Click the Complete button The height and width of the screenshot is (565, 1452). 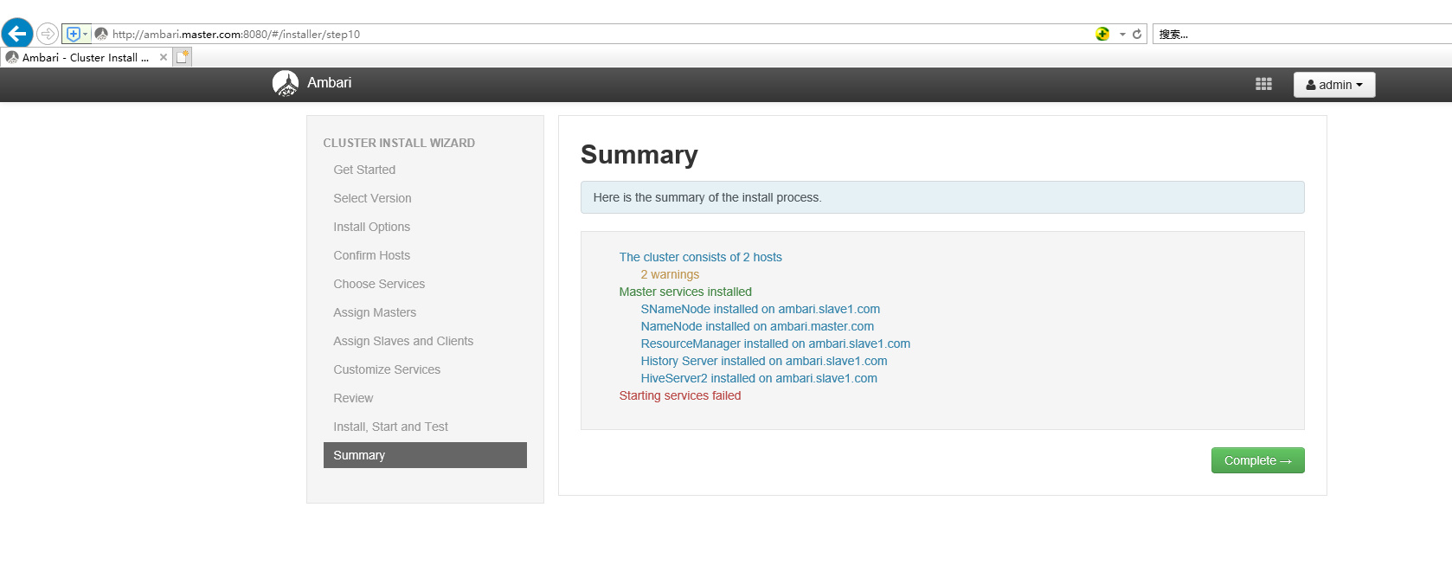1257,460
